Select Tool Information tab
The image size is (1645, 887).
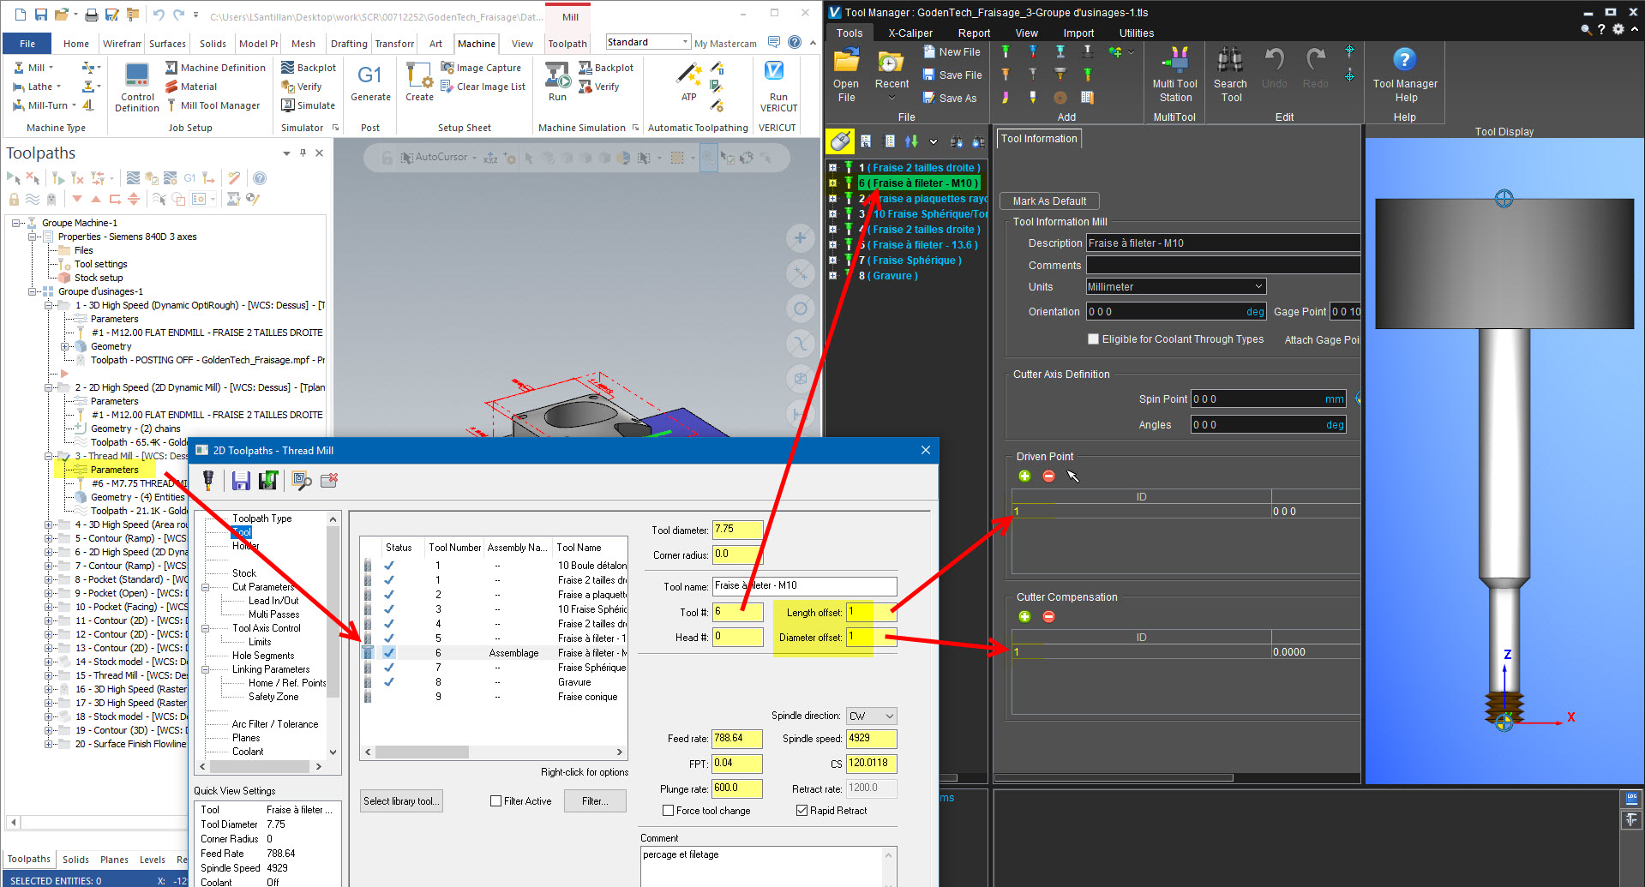[x=1039, y=139]
